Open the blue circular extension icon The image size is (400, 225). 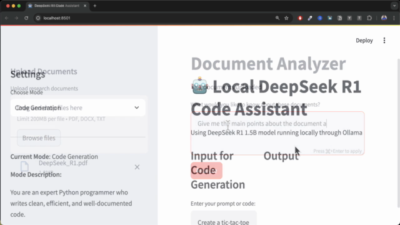point(320,18)
